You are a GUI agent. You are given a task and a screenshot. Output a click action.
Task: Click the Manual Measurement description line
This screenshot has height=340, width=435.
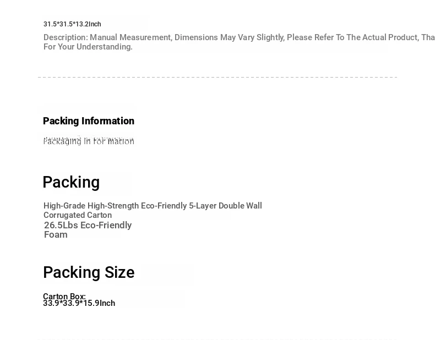[239, 37]
